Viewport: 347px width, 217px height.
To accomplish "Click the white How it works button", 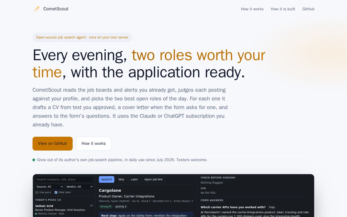I will point(94,143).
